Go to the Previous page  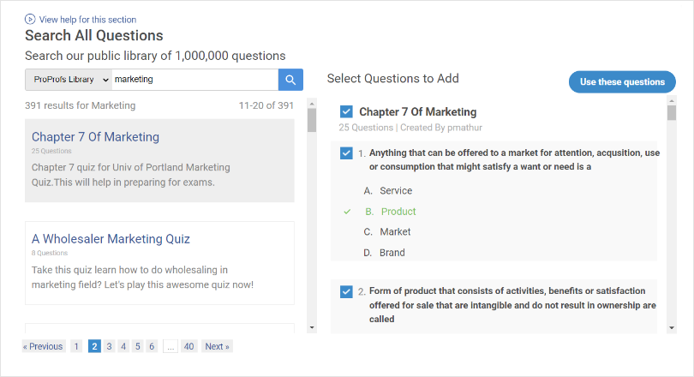[44, 346]
